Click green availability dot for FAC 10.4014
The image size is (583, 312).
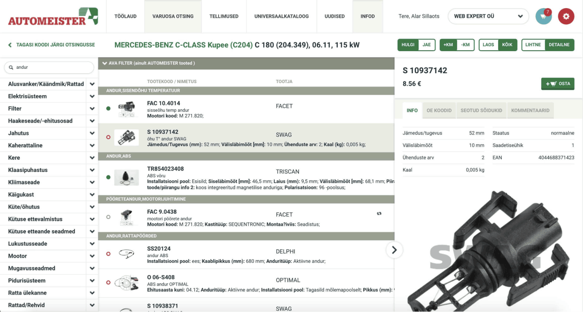tap(108, 109)
